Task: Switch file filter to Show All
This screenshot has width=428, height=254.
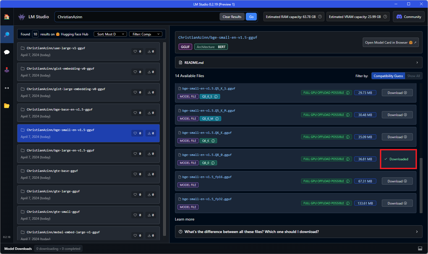Action: click(x=413, y=76)
